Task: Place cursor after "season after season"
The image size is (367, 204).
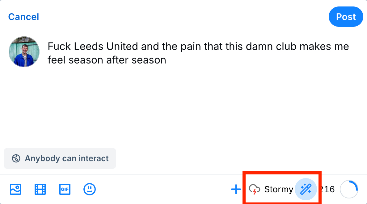Action: tap(167, 60)
